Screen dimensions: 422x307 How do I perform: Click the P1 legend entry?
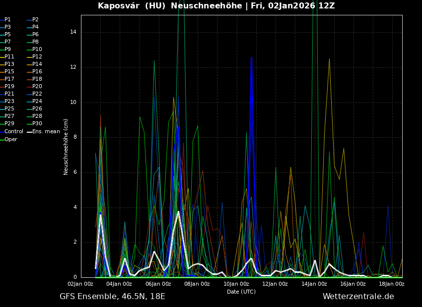tap(7, 20)
